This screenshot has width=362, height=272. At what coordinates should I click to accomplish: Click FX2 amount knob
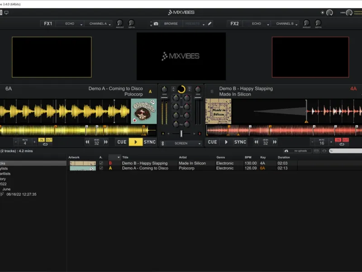(x=306, y=23)
